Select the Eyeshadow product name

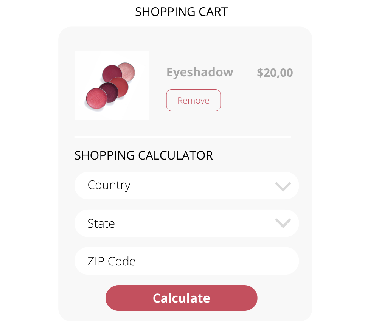point(200,72)
